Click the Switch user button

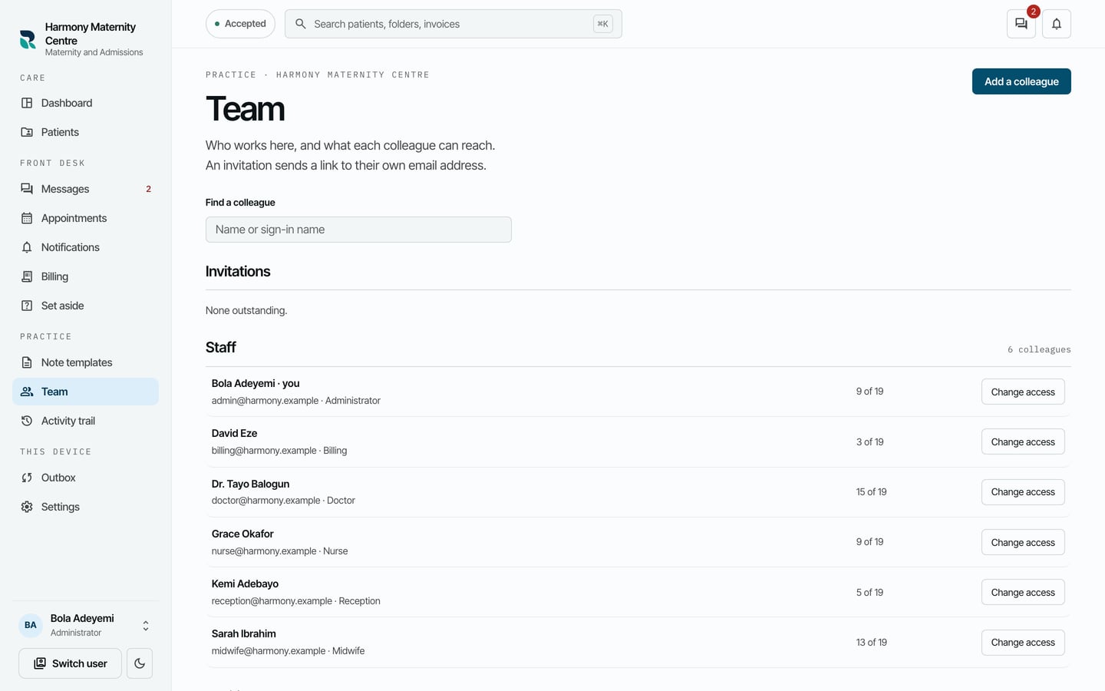click(70, 663)
